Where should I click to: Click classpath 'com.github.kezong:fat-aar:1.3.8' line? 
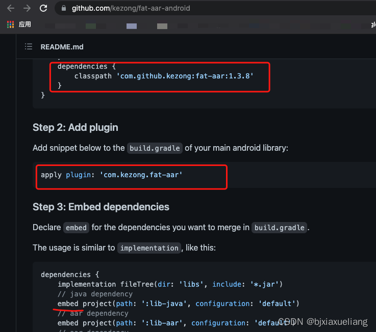(x=164, y=76)
